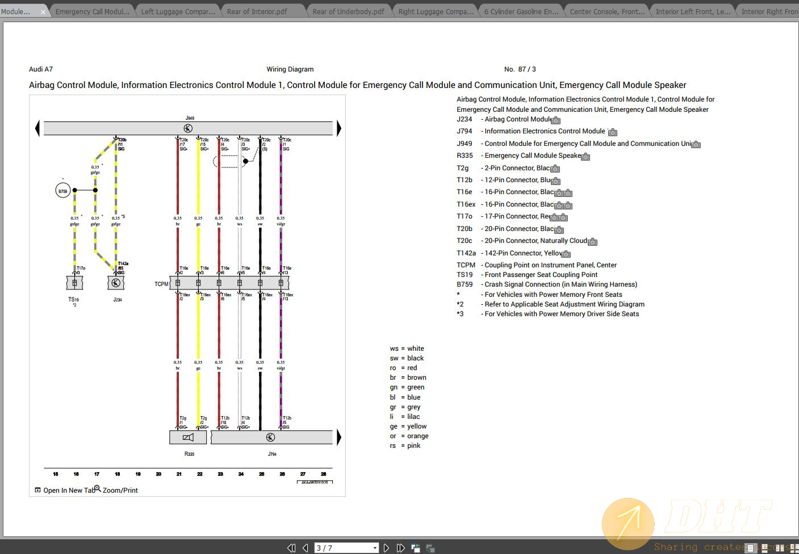Switch to Center Console, Front tab
The width and height of the screenshot is (799, 554).
[607, 11]
